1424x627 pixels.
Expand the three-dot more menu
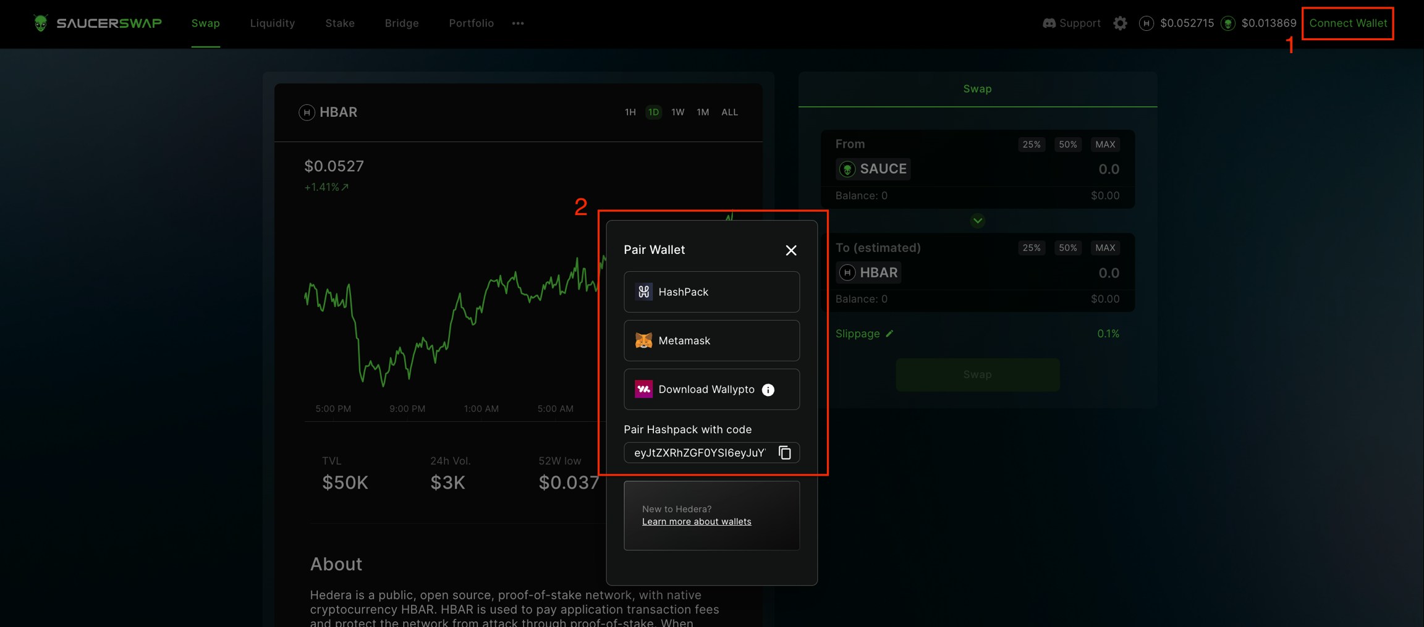coord(518,23)
